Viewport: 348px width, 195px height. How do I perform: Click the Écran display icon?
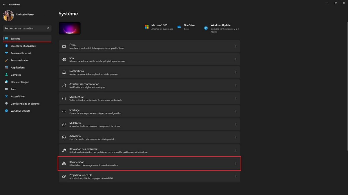pyautogui.click(x=64, y=47)
